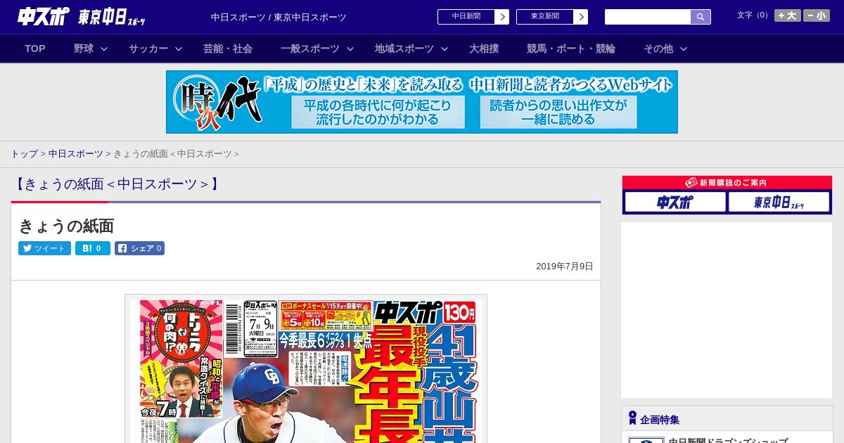Open the サッカー menu item
Viewport: 844px width, 443px height.
tap(148, 49)
